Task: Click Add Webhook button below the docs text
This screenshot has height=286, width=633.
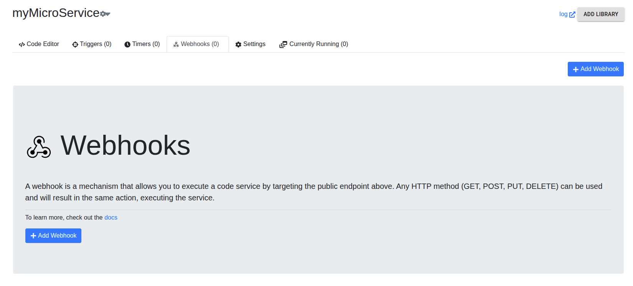Action: (x=53, y=236)
